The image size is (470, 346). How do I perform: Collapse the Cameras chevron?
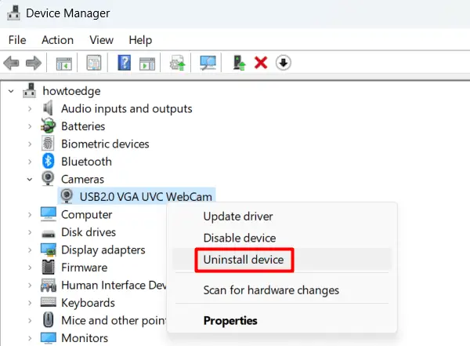point(30,180)
